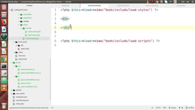195x110 pixels.
Task: Collapse the js folder
Action: click(x=14, y=76)
